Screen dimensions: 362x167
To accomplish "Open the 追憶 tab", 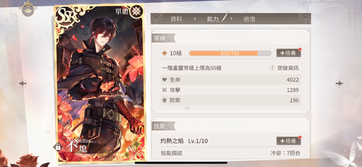I will [249, 19].
